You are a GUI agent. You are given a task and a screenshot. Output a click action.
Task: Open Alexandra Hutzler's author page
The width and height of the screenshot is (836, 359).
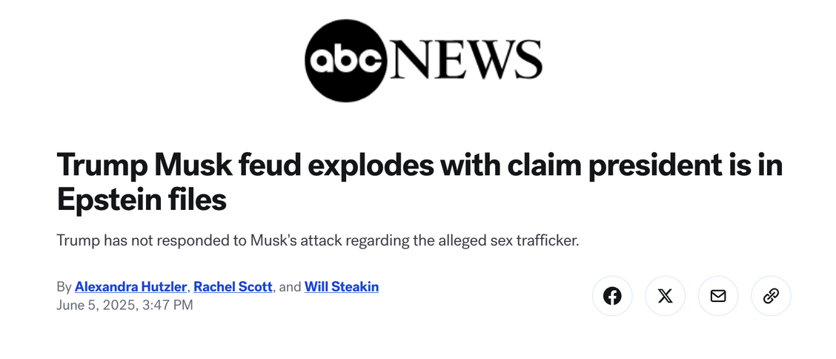(130, 286)
